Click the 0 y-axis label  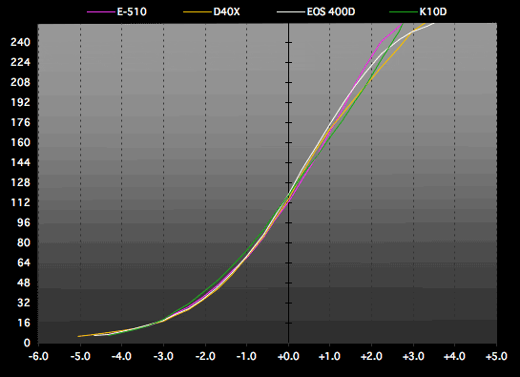coord(27,344)
